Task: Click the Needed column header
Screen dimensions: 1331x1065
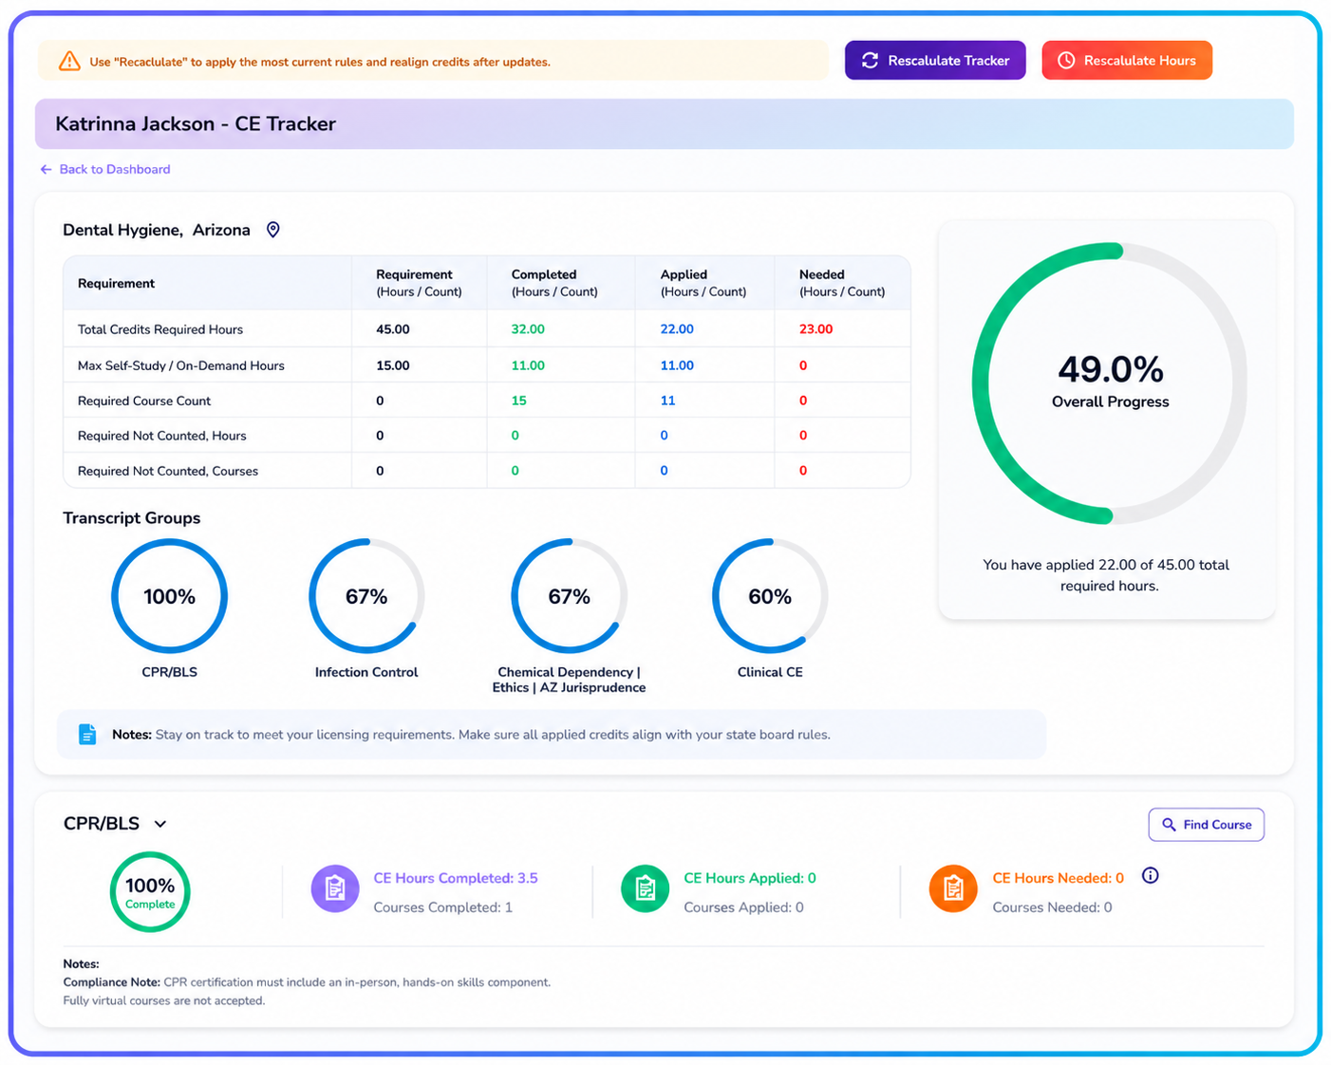Action: tap(842, 283)
